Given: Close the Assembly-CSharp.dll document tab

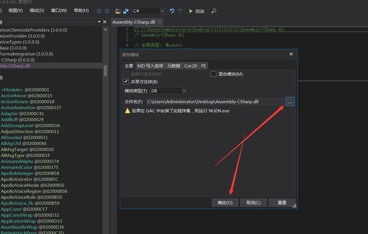Looking at the screenshot, I should pos(160,22).
